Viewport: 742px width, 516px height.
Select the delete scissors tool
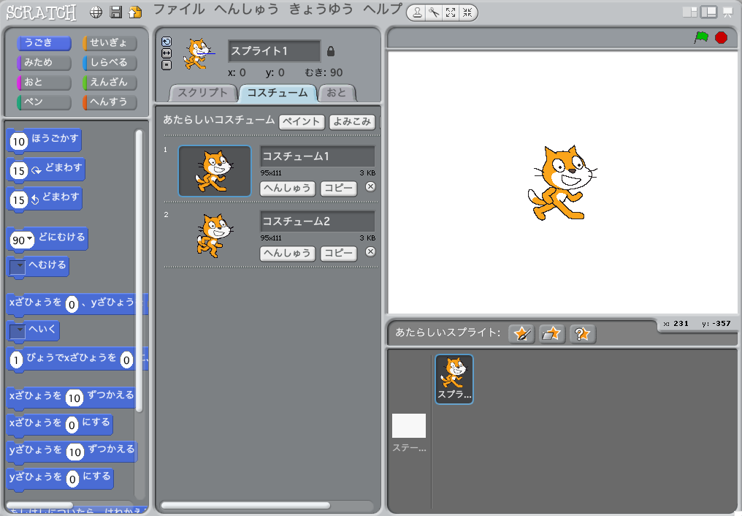434,12
